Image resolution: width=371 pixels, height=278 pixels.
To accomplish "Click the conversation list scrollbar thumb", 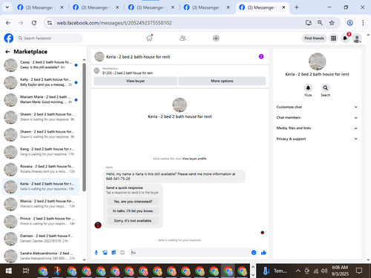I will [x=84, y=128].
